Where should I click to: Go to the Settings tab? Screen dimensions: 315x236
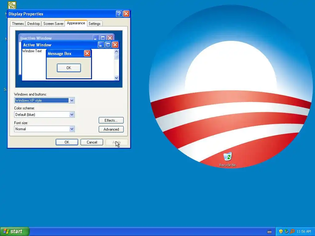point(94,23)
